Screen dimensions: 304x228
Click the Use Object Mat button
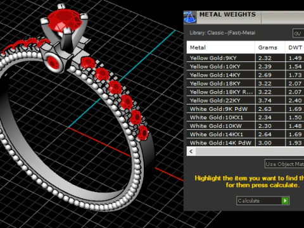[284, 164]
